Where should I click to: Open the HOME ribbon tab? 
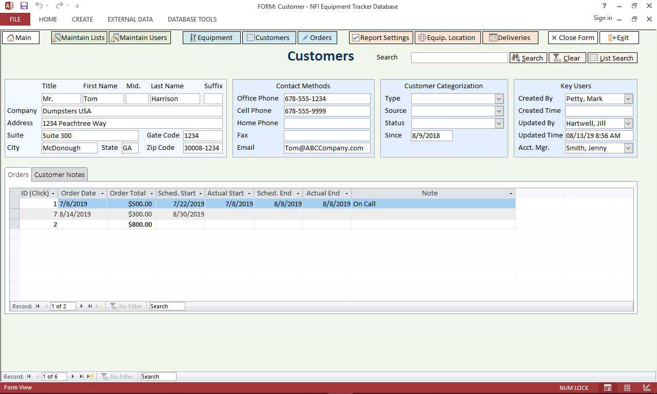pos(48,19)
